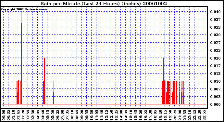Click the 21:35 time label
This screenshot has height=122, width=224.
coord(184,115)
